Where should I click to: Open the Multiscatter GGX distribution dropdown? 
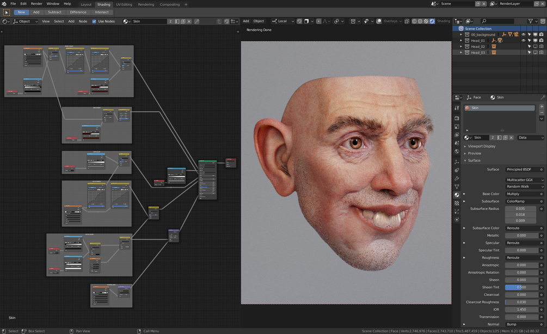tap(525, 180)
